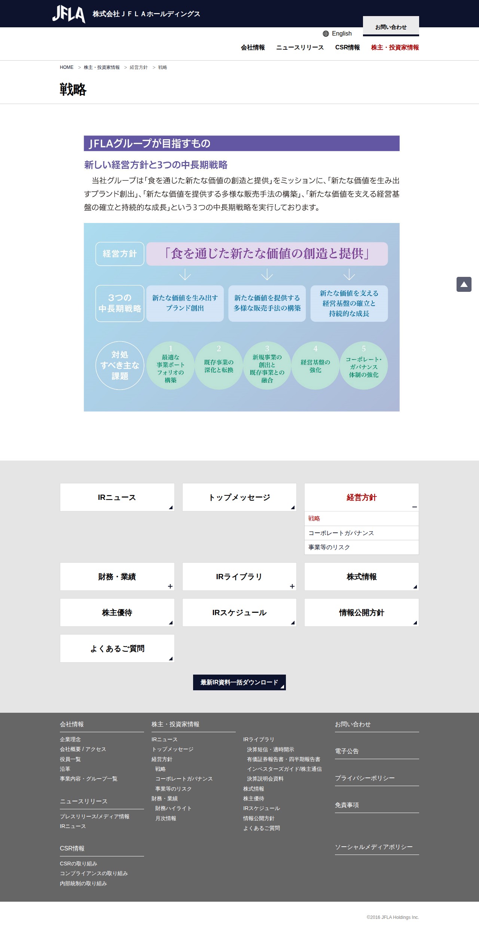Open footer 事業内容・グループ一覧 link
The height and width of the screenshot is (929, 479).
point(89,779)
